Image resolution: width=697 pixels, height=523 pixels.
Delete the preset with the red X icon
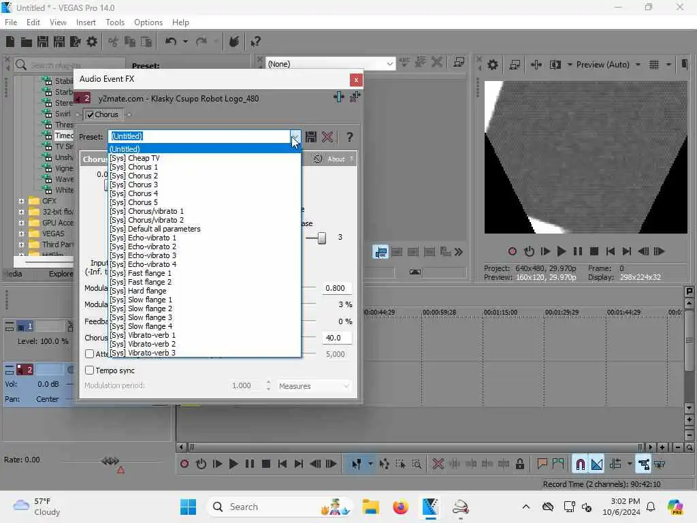point(327,136)
